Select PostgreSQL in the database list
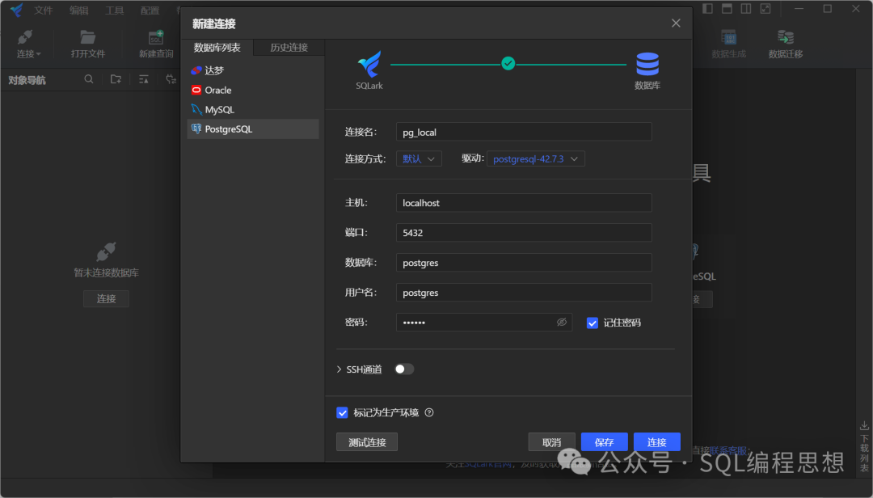The height and width of the screenshot is (498, 873). point(228,129)
